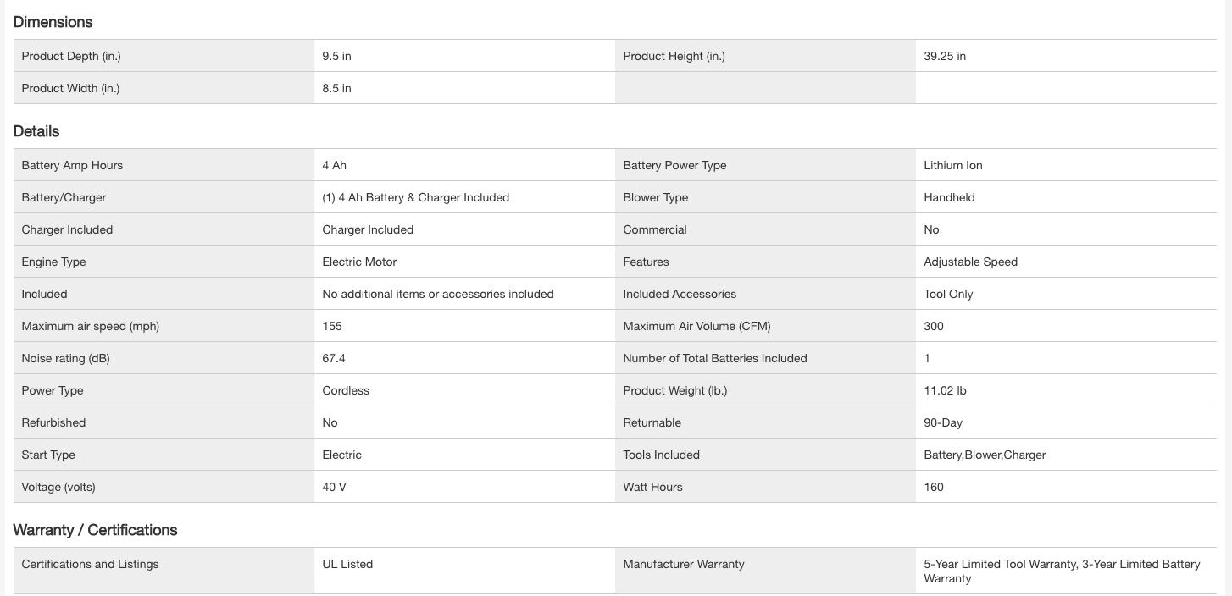Click the Battery,Blower,Charger tools value
The width and height of the screenshot is (1232, 596).
[985, 455]
